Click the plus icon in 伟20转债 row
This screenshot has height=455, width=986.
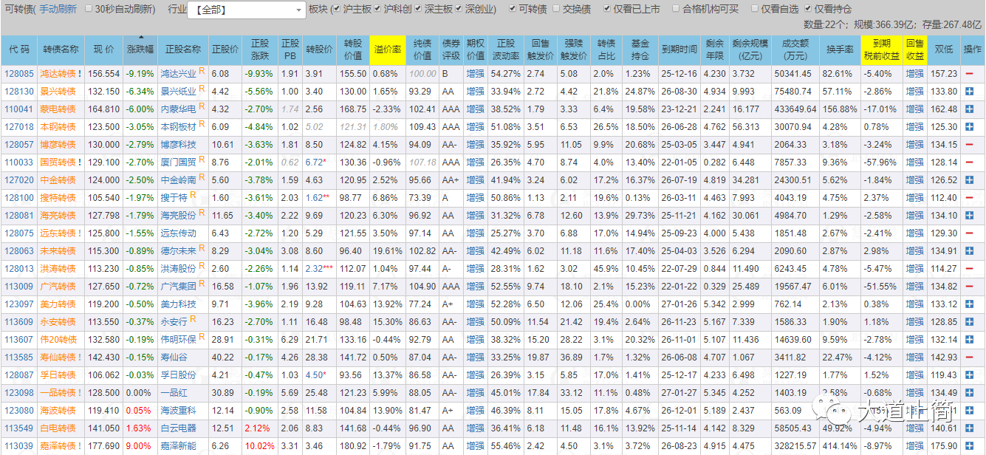coord(969,340)
